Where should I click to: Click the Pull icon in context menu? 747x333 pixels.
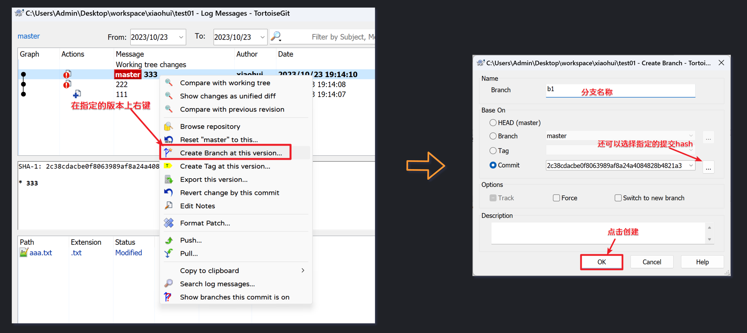point(168,254)
